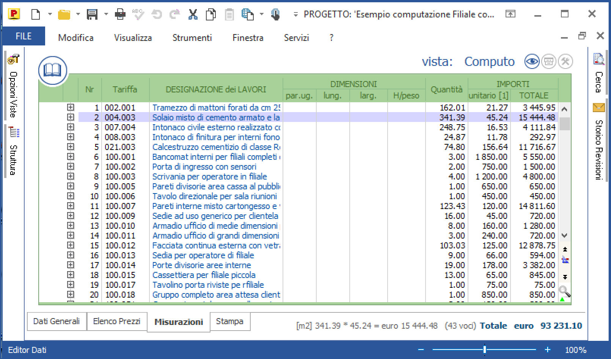Copy the selection using the toolbar
The height and width of the screenshot is (359, 611).
211,14
